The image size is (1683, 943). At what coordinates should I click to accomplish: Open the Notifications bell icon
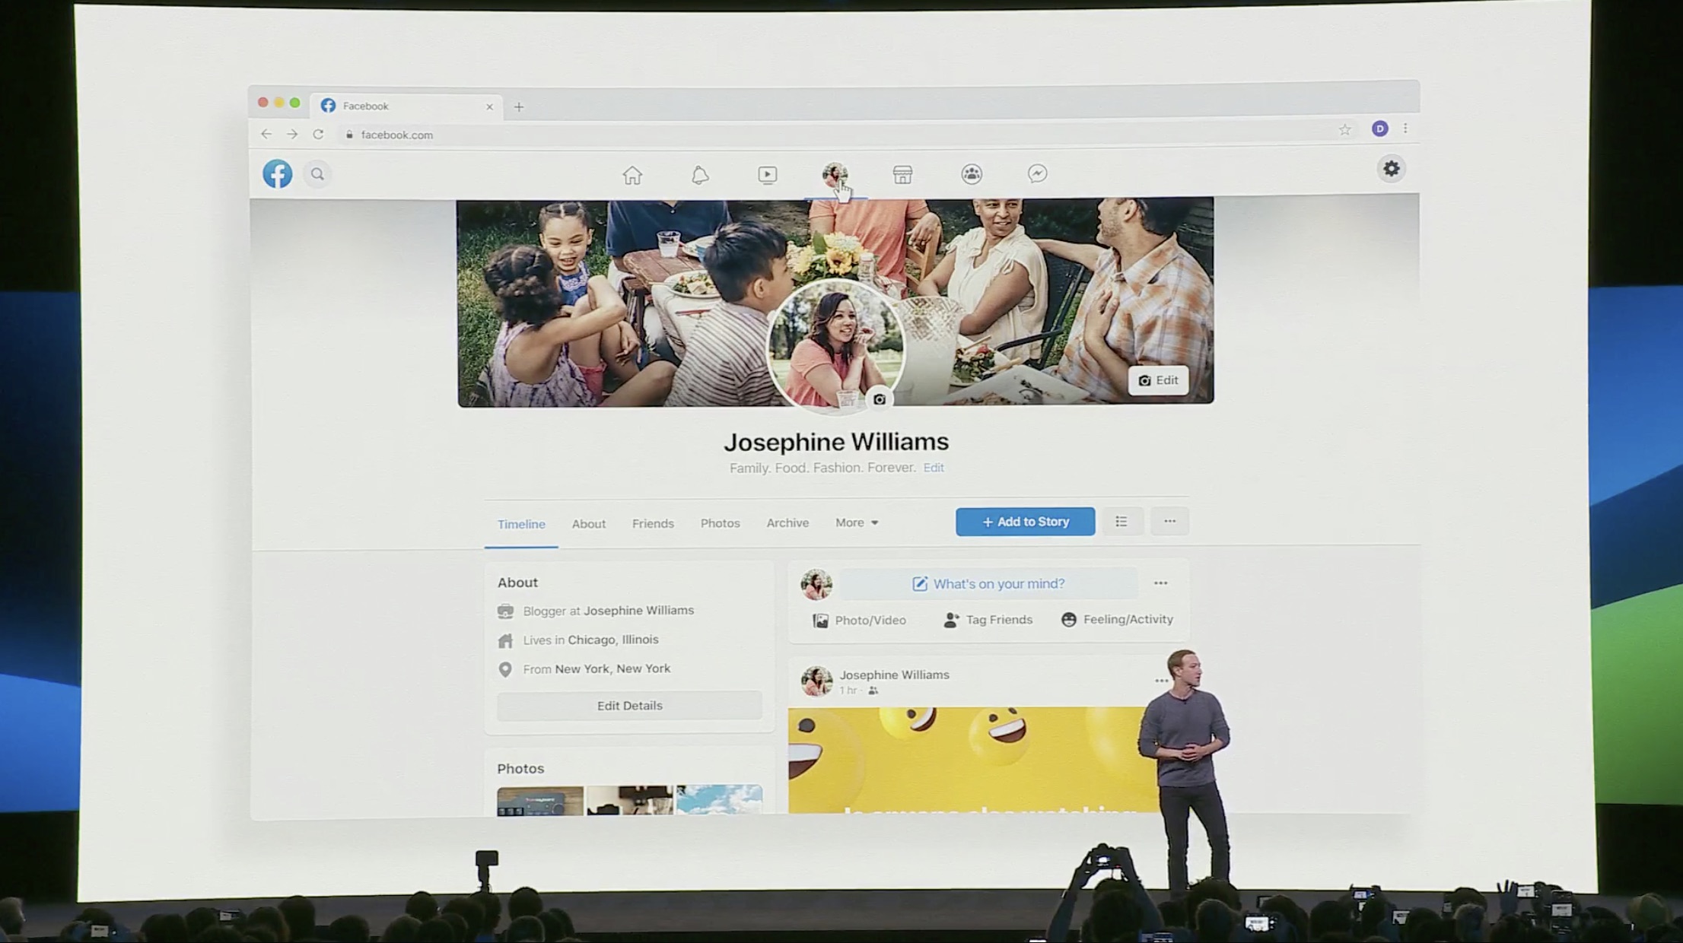click(x=700, y=174)
